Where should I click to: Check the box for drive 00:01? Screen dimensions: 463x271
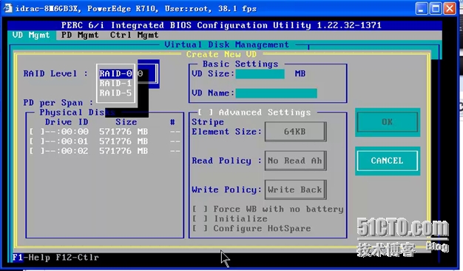click(37, 141)
